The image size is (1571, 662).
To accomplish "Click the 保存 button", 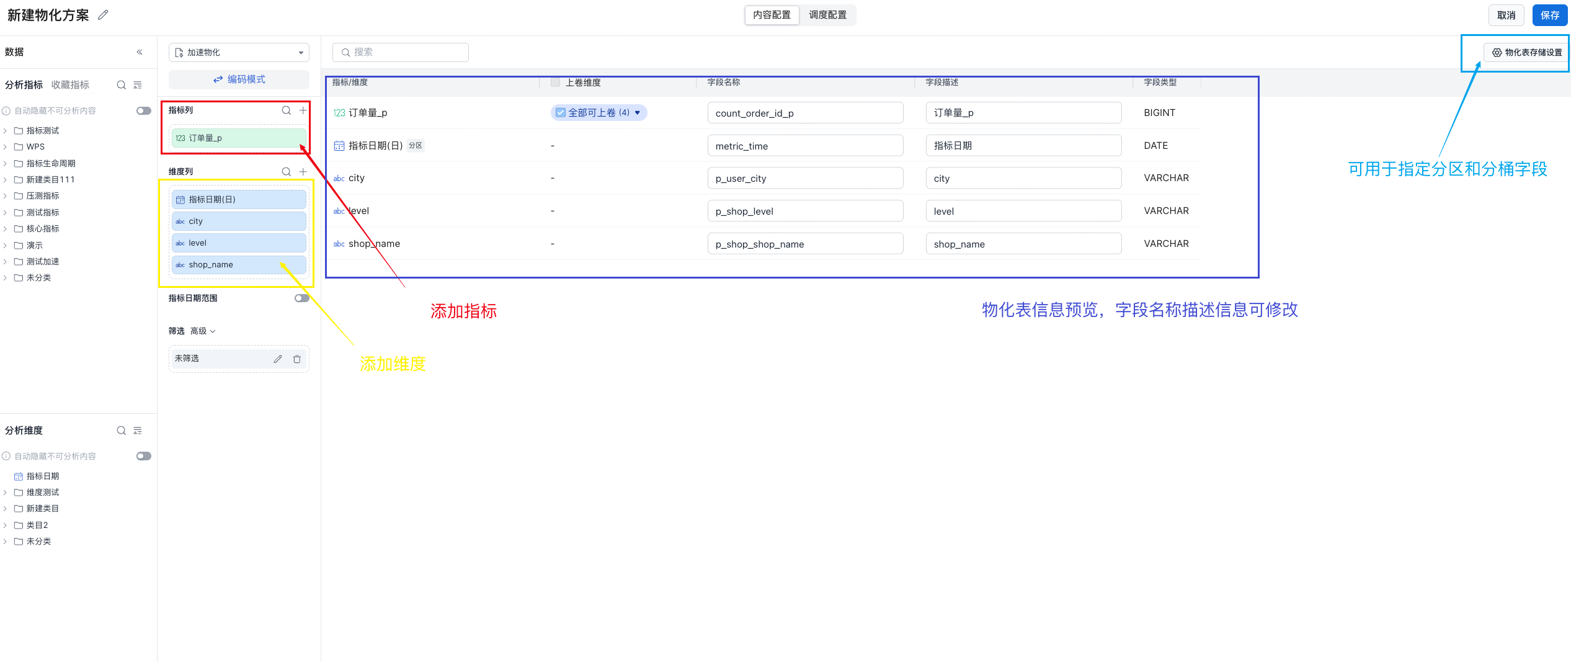I will [1549, 16].
